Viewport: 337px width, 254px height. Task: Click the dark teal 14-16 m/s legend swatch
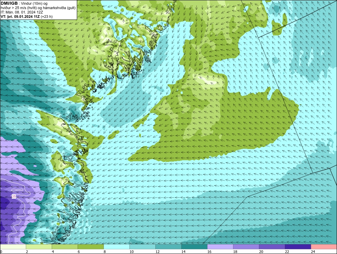click(x=194, y=247)
